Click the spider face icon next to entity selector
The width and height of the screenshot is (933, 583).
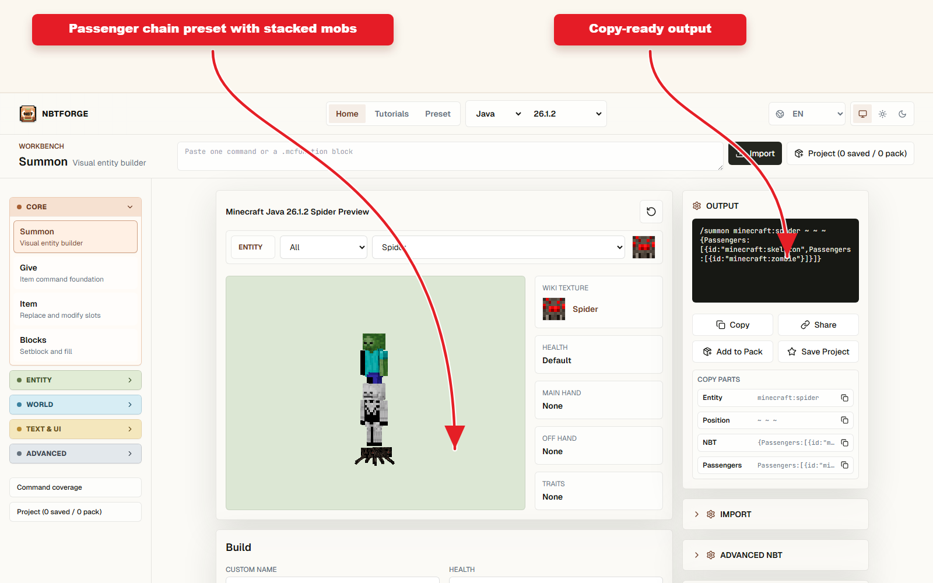pyautogui.click(x=644, y=247)
